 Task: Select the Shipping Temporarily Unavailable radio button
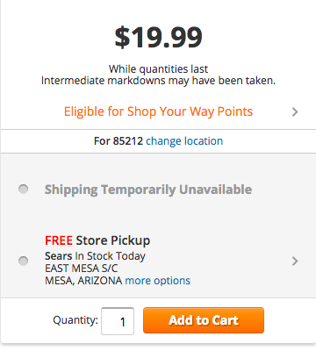(24, 189)
